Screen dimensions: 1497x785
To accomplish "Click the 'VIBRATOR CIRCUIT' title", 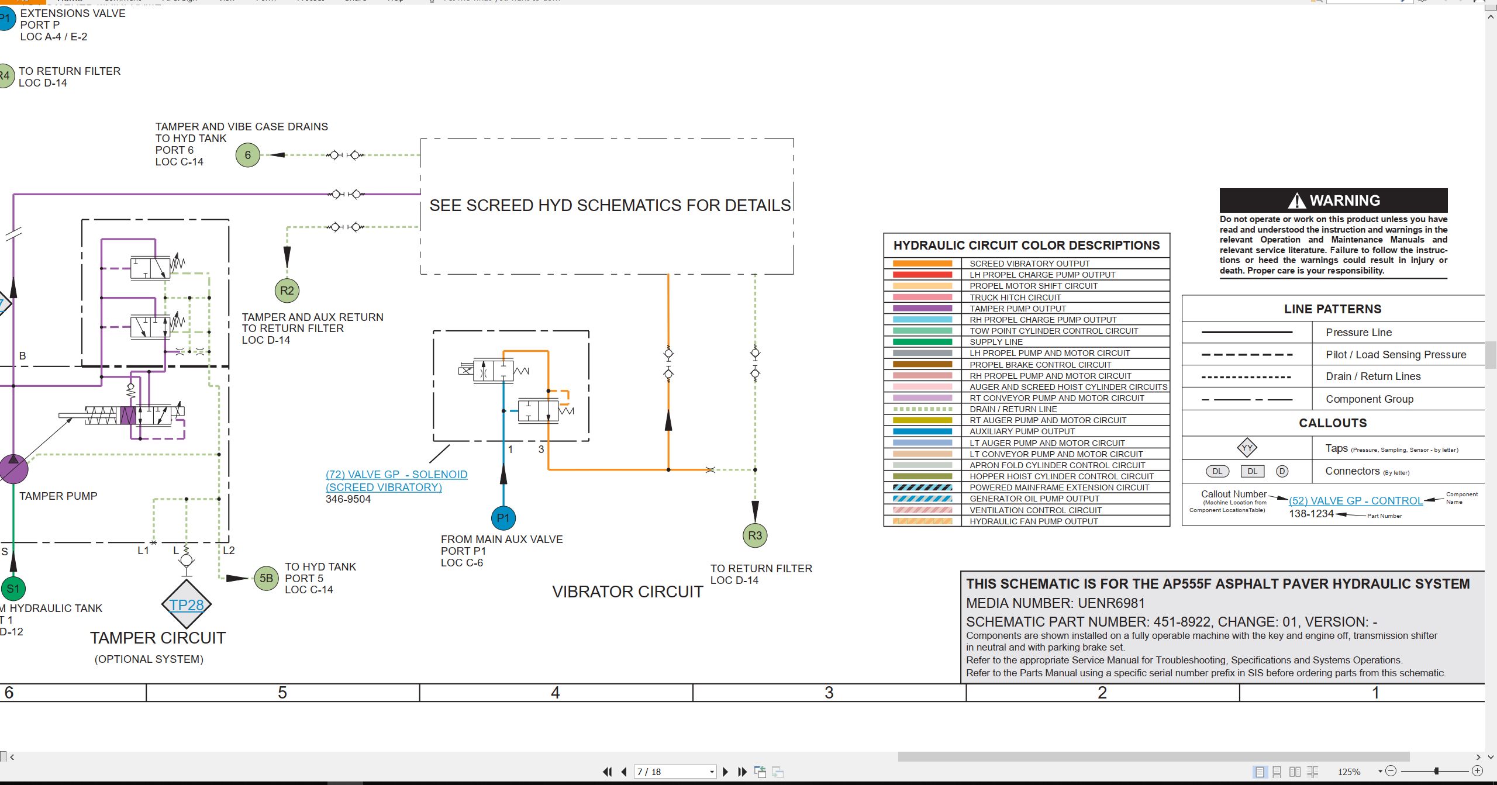I will (x=627, y=592).
